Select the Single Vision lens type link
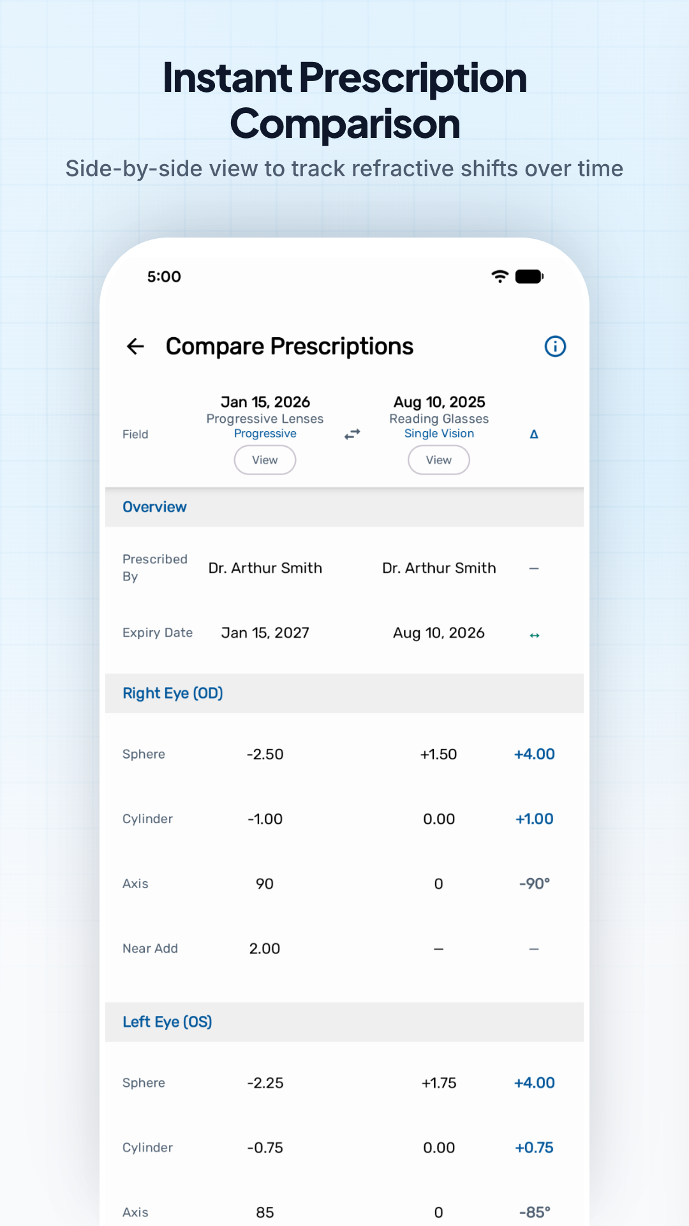689x1226 pixels. (439, 434)
